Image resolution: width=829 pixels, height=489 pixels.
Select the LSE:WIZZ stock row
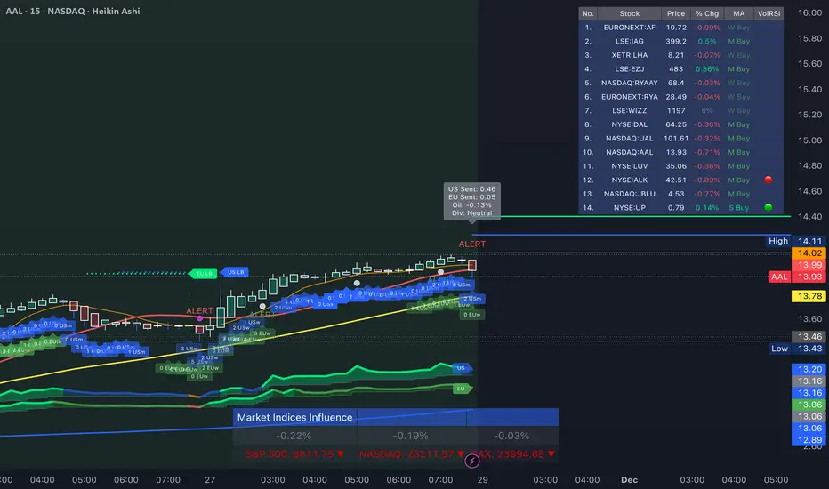coord(681,110)
